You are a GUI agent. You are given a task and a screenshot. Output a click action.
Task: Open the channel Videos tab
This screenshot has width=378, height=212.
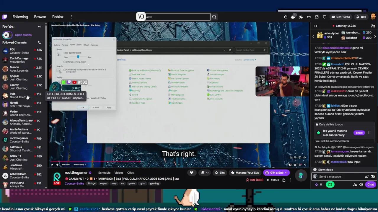[119, 173]
